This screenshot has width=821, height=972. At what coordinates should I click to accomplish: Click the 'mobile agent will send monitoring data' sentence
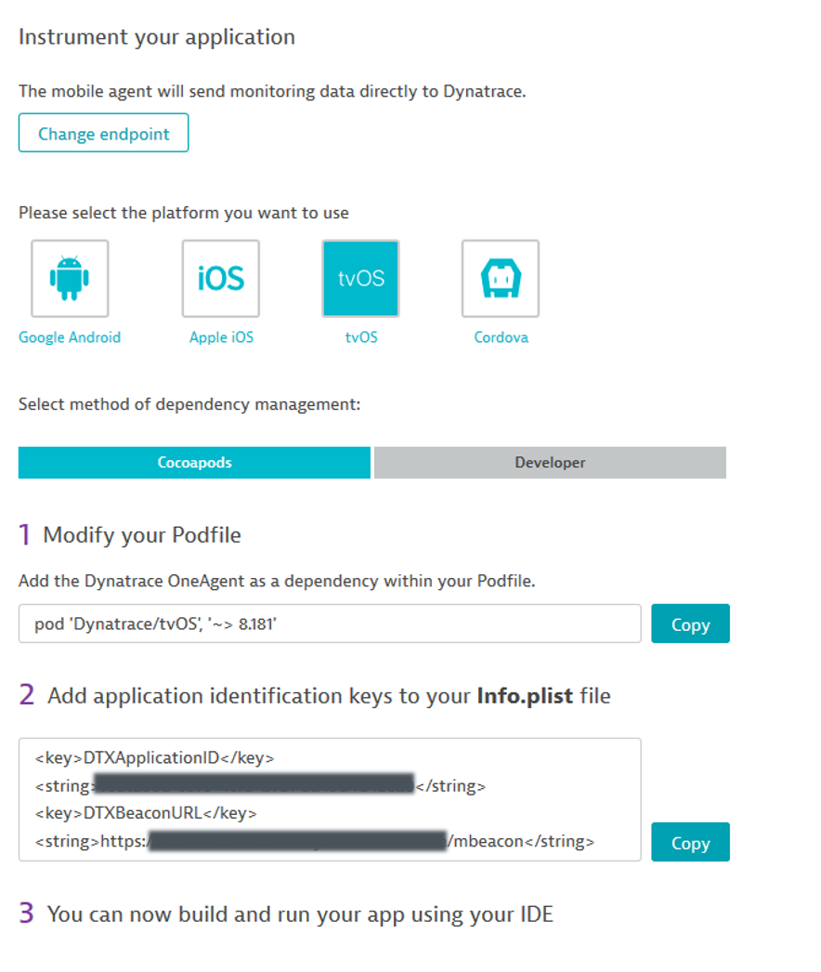(x=272, y=92)
